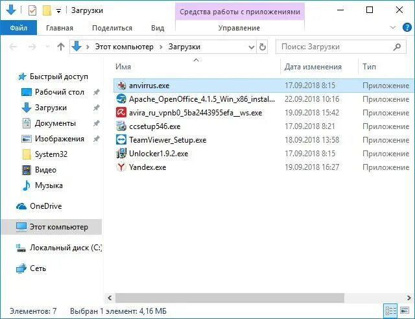The height and width of the screenshot is (319, 415).
Task: Click the Поиск: Загрузки search field
Action: coord(341,47)
